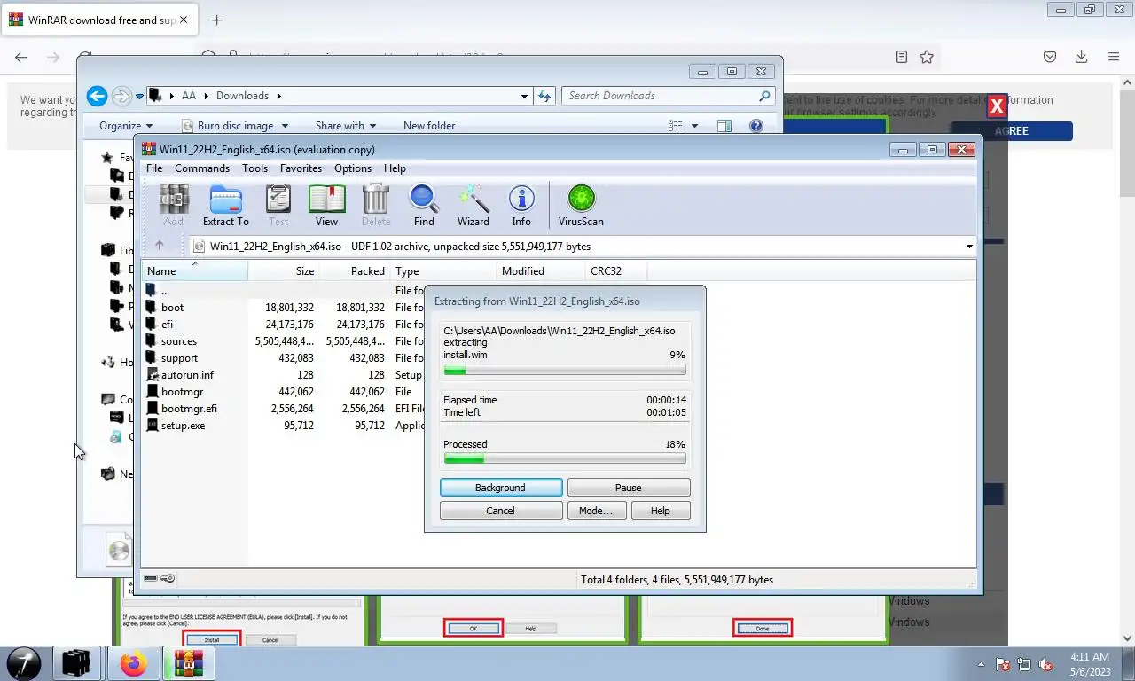This screenshot has width=1135, height=681.
Task: Open the Share with dropdown in Explorer
Action: [346, 126]
